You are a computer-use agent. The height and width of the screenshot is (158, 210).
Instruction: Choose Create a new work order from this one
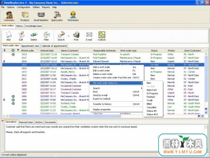coord(116,77)
